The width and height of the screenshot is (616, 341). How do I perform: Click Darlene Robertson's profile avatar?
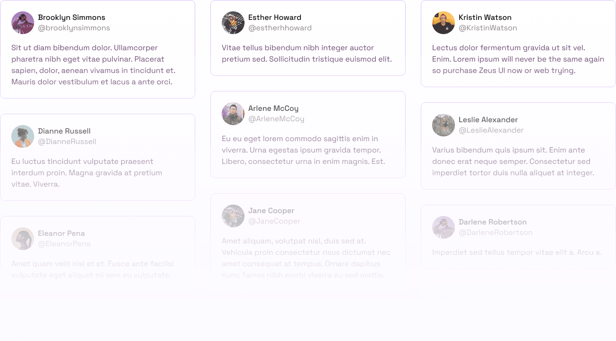(x=444, y=227)
